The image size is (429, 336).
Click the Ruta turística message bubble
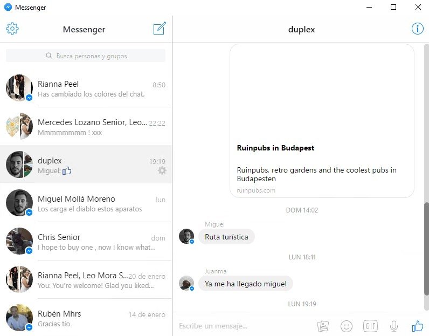click(226, 237)
